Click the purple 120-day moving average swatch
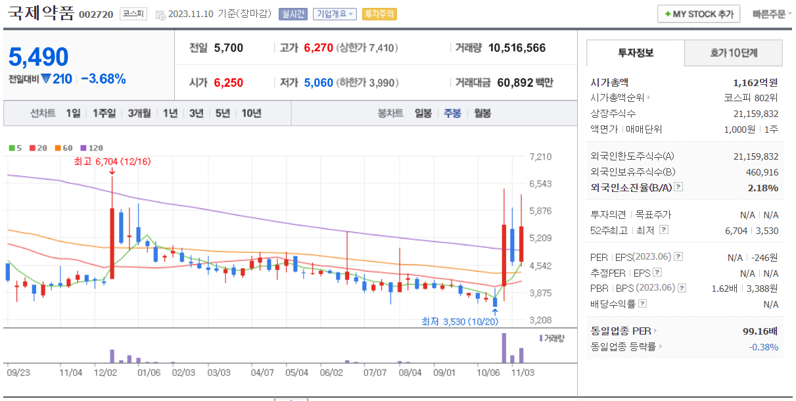Screen dimensions: 796x401 coord(83,148)
